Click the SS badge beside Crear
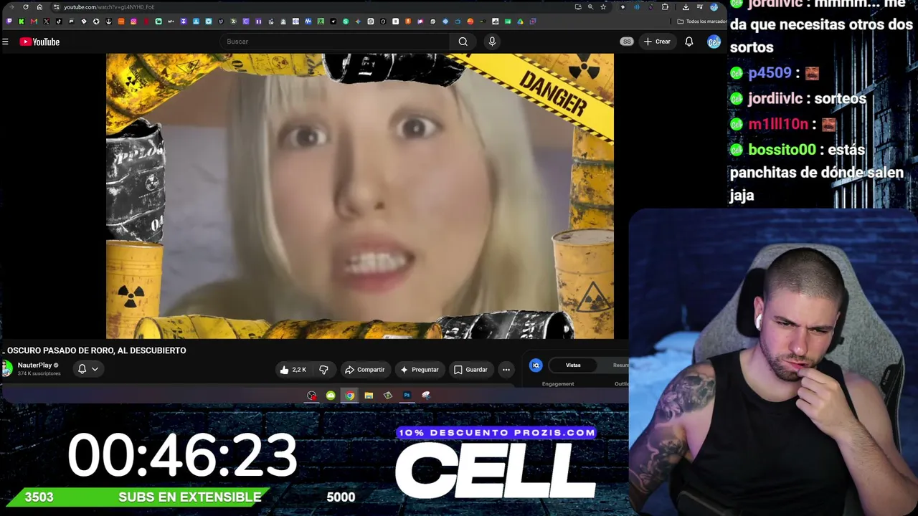918x516 pixels. click(x=627, y=42)
